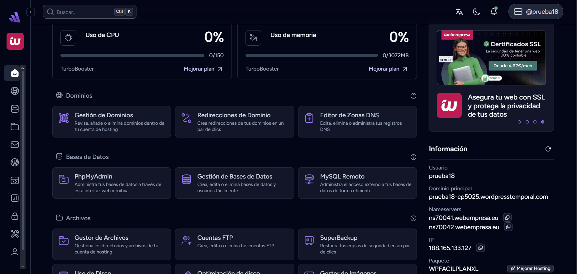The height and width of the screenshot is (274, 577).
Task: Expand the collapsed sidebar with chevron
Action: coord(31,12)
